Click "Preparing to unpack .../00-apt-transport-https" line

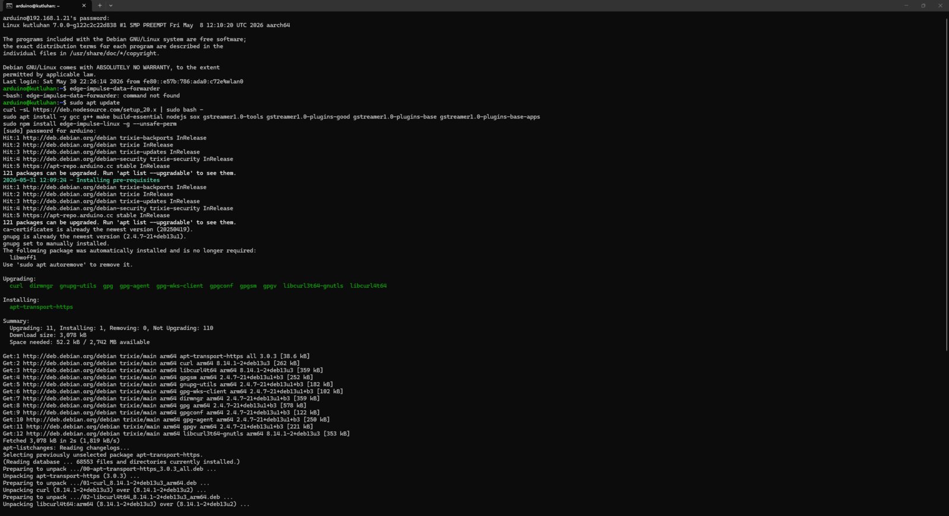[109, 469]
